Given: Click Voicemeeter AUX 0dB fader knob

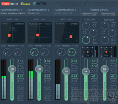Looking at the screenshot, I should pyautogui.click(x=105, y=69).
